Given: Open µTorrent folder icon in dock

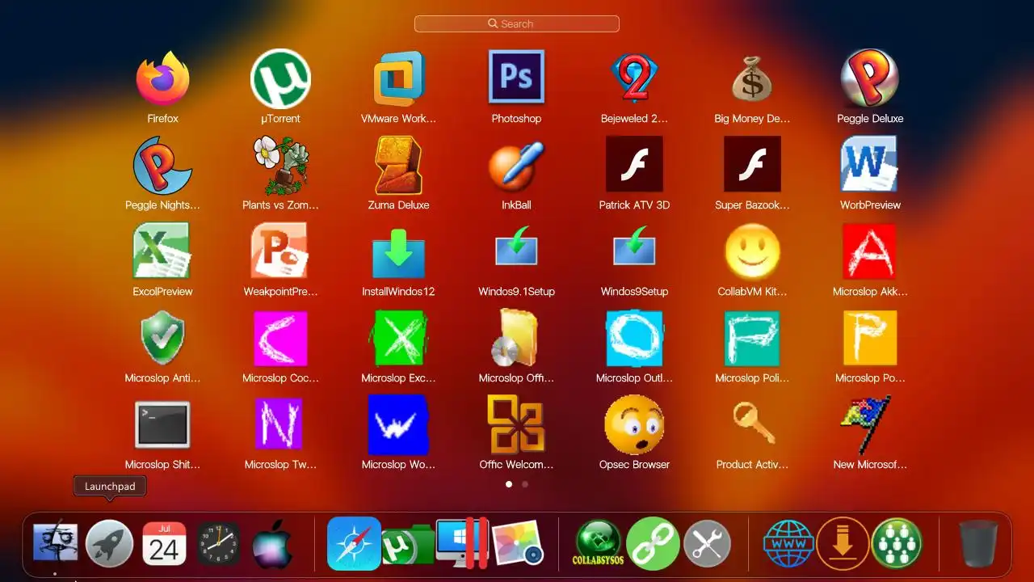Looking at the screenshot, I should pyautogui.click(x=408, y=546).
